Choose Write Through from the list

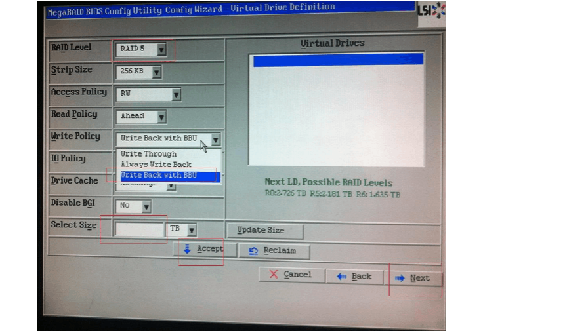click(x=148, y=154)
